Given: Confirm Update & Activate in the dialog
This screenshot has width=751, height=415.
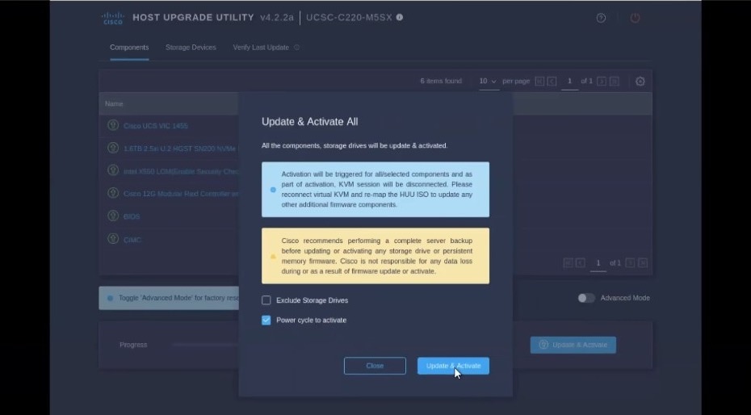Looking at the screenshot, I should 453,366.
